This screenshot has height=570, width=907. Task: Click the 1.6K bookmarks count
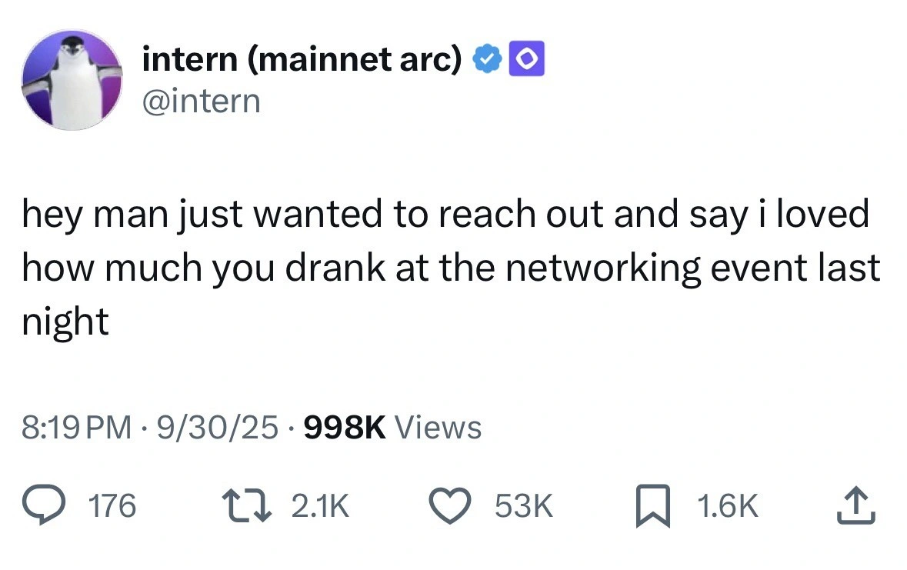click(727, 506)
